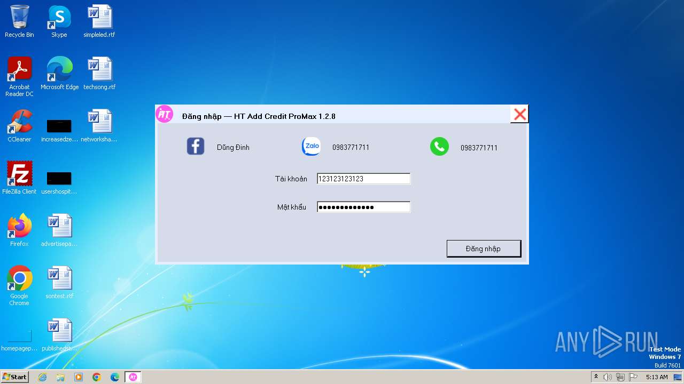Click the Show desktop button
Screen dimensions: 684x384
679,377
